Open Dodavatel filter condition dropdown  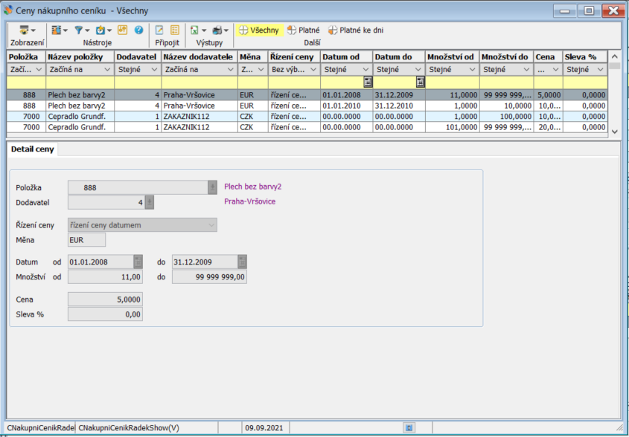154,70
